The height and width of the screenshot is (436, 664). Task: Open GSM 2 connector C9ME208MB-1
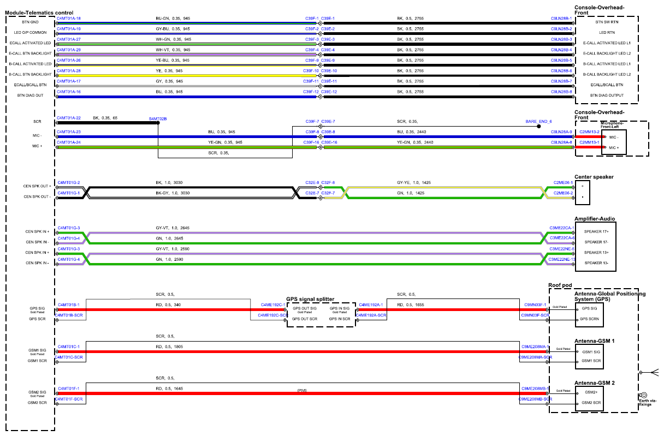click(x=534, y=389)
